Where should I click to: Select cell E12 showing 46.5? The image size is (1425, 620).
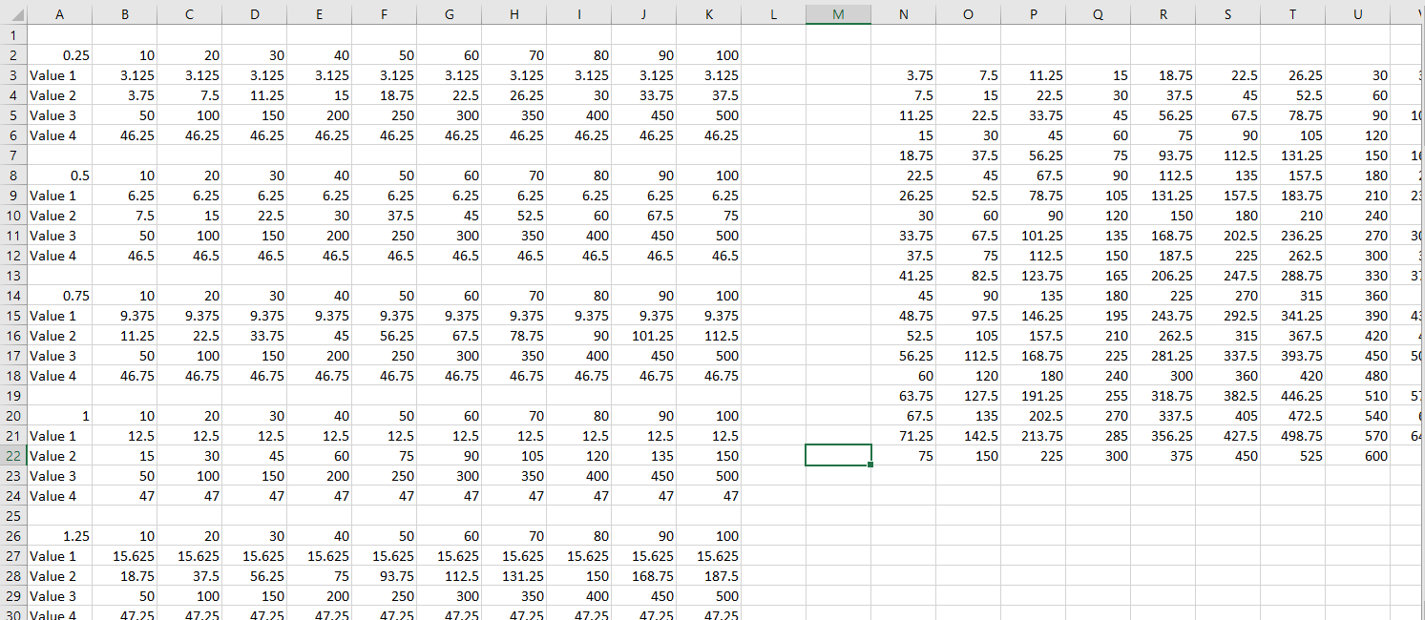tap(319, 256)
